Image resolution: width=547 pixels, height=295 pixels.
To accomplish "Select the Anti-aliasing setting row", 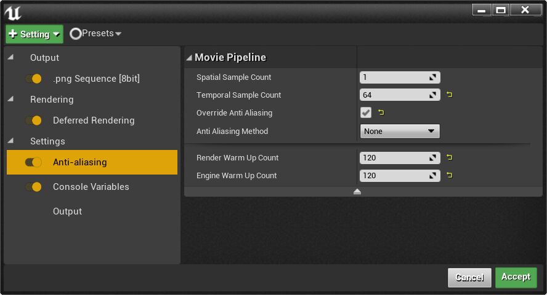I will [92, 162].
